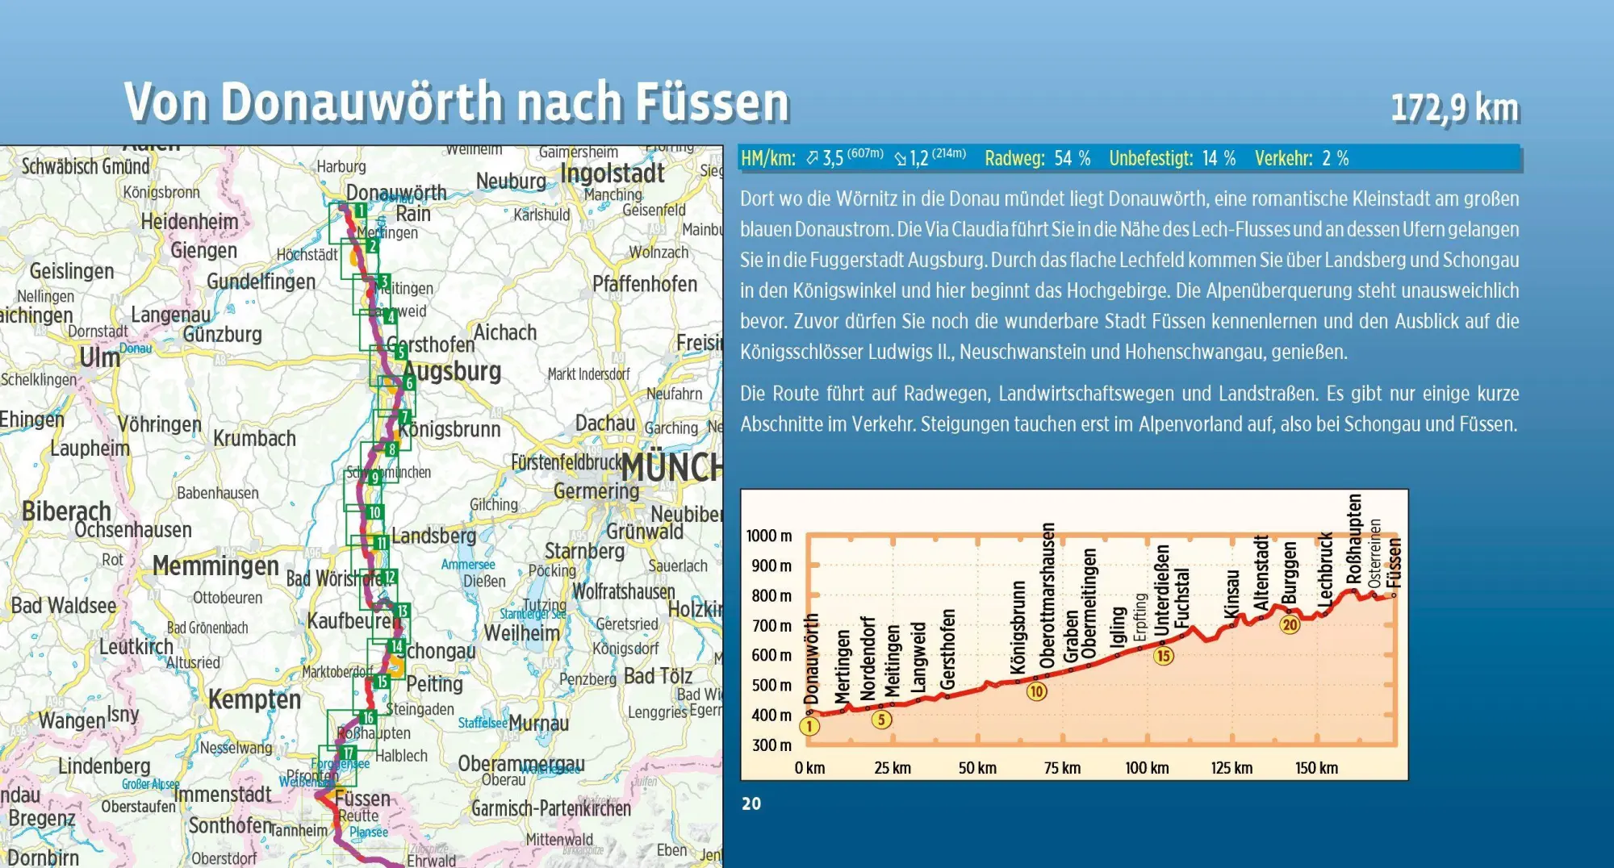Click the '300 m' elevation axis label
The width and height of the screenshot is (1614, 868).
click(x=772, y=745)
